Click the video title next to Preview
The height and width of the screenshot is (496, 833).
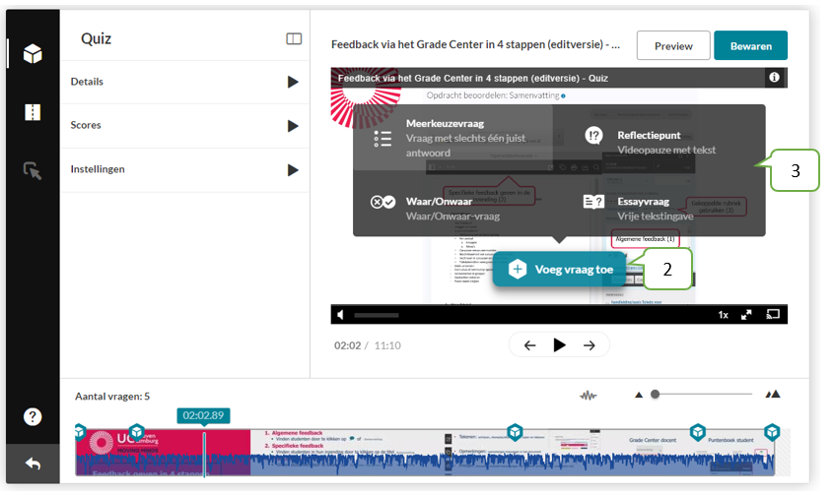point(475,44)
